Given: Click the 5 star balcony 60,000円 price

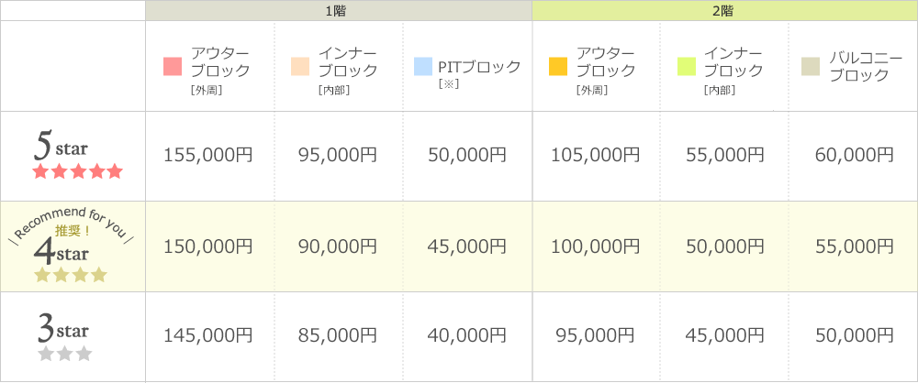Looking at the screenshot, I should point(854,156).
